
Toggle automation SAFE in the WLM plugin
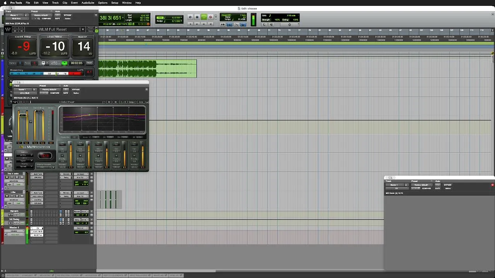point(58,18)
